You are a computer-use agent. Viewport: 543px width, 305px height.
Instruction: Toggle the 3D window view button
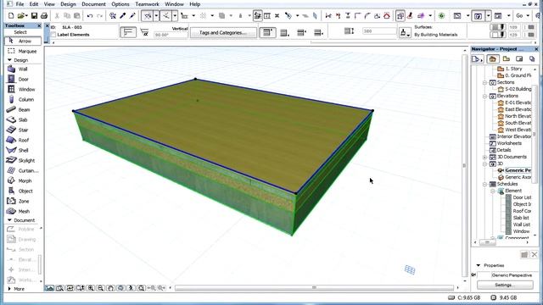478,16
